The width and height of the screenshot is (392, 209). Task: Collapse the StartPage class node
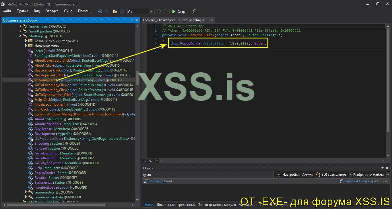pos(20,36)
